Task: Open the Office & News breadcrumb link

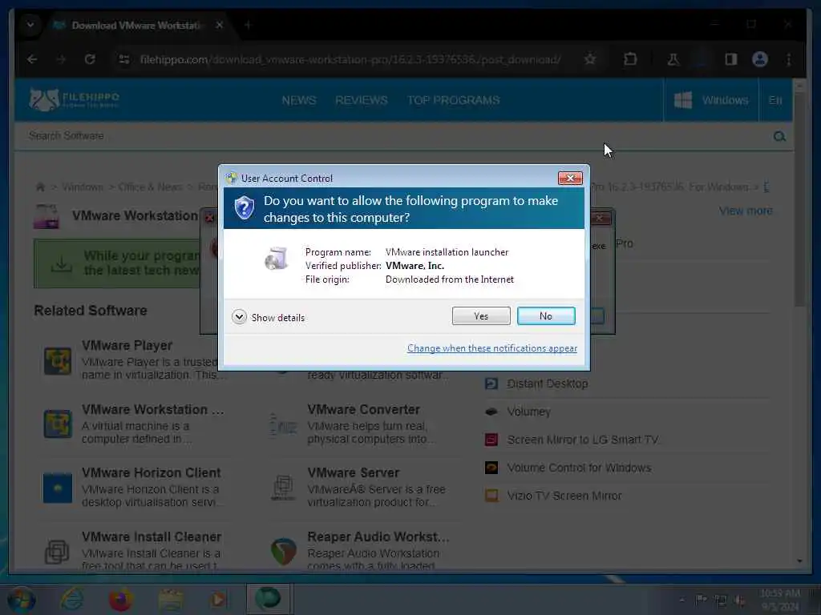Action: click(x=150, y=187)
